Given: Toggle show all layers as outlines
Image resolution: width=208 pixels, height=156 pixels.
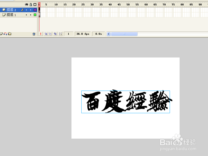Looking at the screenshot, I should [35, 4].
